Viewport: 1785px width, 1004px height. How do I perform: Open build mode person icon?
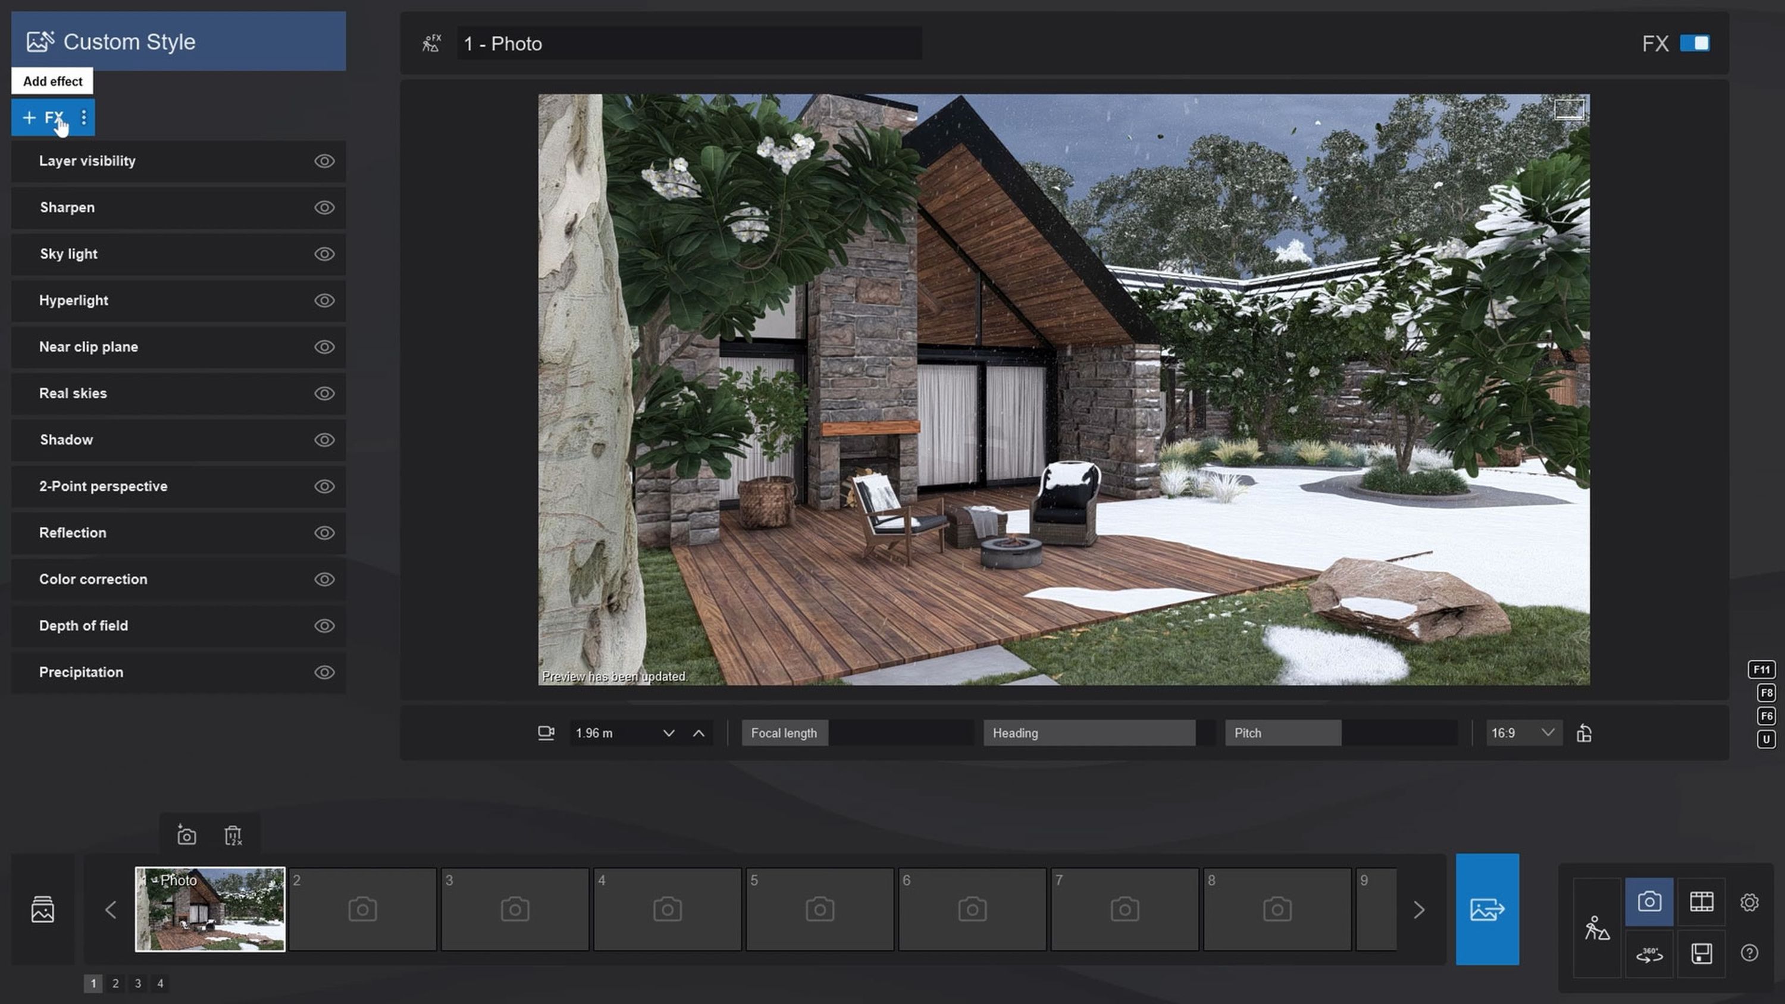click(x=1596, y=928)
